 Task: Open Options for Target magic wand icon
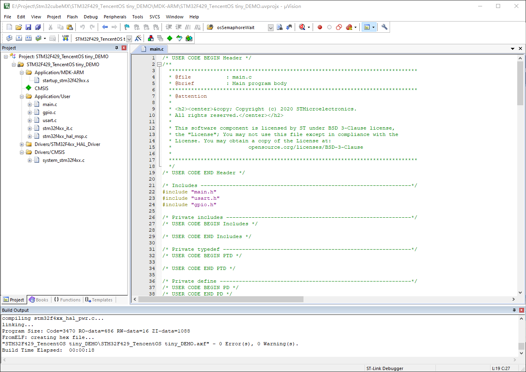coord(138,38)
